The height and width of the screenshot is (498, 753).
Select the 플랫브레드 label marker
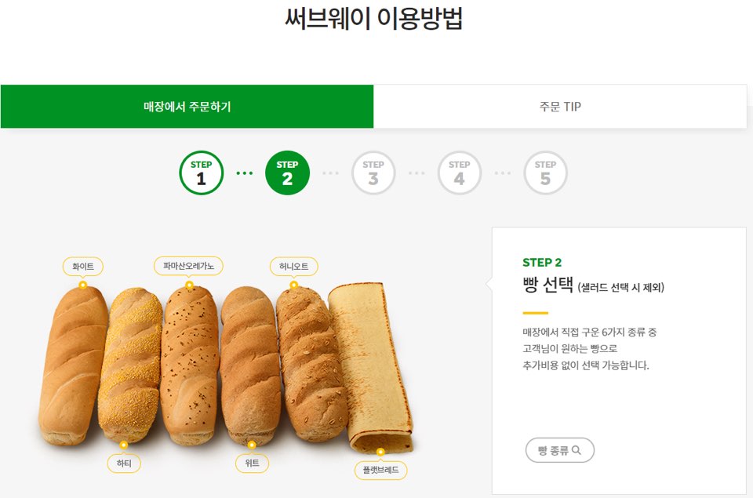(x=382, y=470)
